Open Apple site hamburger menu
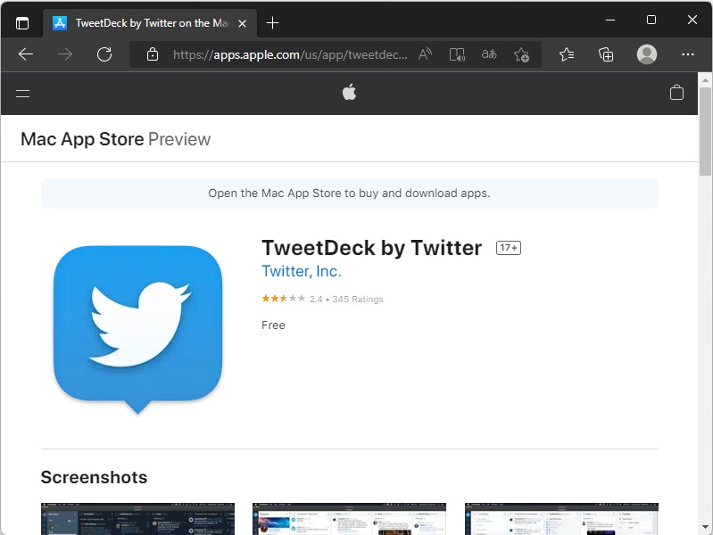713x535 pixels. coord(22,94)
